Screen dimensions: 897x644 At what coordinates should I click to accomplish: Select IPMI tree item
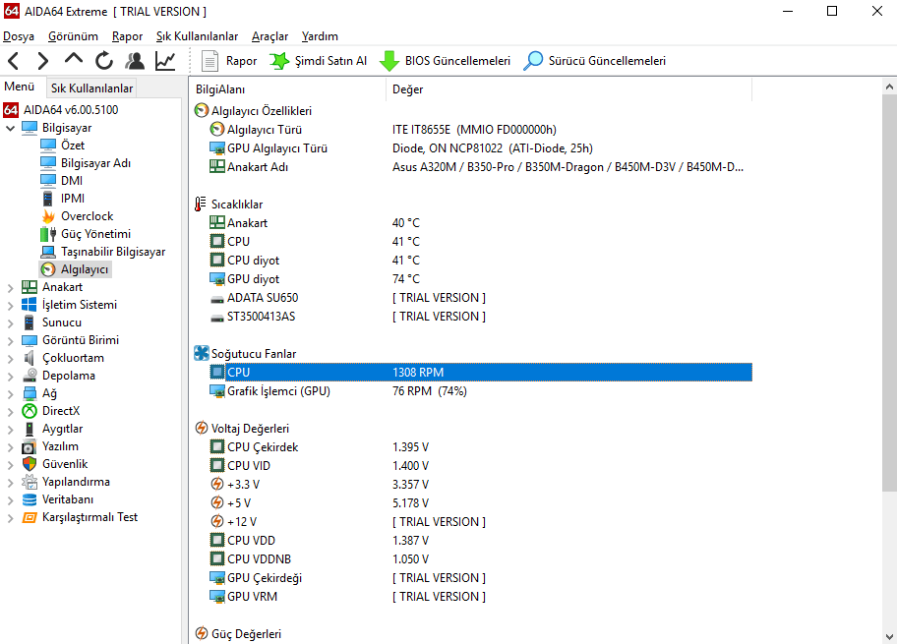point(73,199)
